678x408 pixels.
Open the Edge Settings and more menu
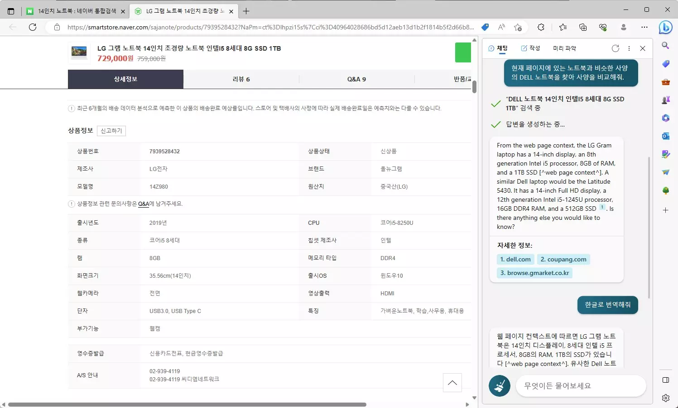tap(644, 27)
